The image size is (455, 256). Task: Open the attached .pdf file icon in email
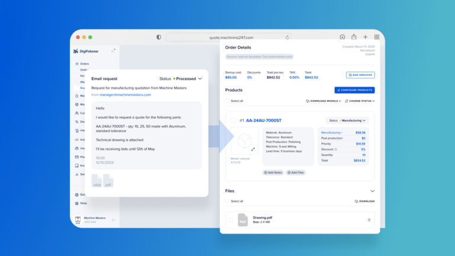point(108,181)
